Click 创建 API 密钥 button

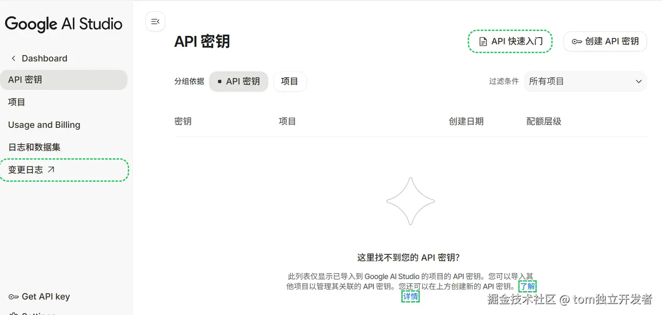(605, 41)
